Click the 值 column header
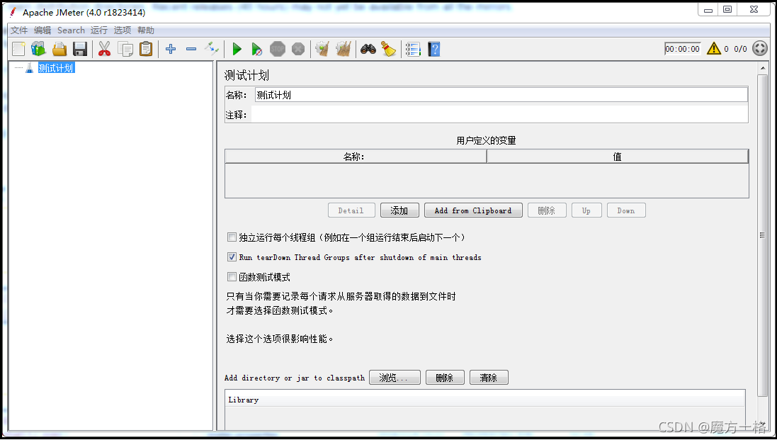This screenshot has width=777, height=440. point(618,157)
